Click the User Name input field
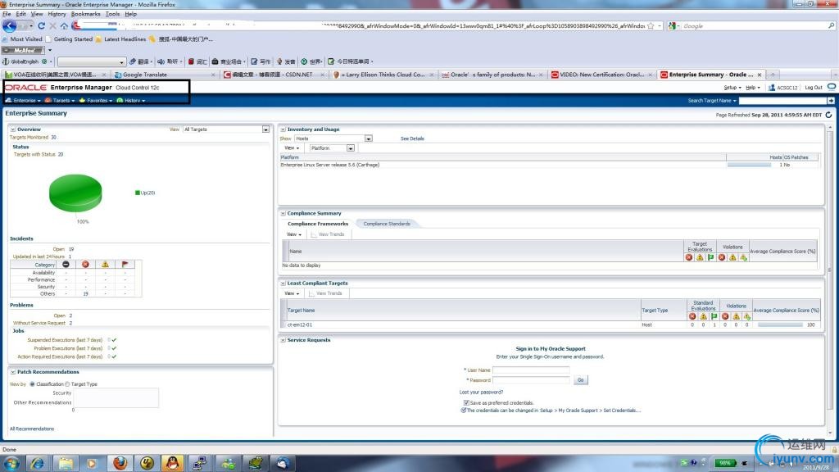Screen dimensions: 839x472 point(531,370)
